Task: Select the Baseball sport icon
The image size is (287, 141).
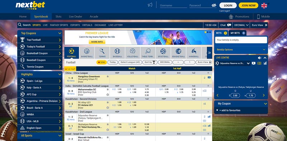Action: pyautogui.click(x=117, y=53)
